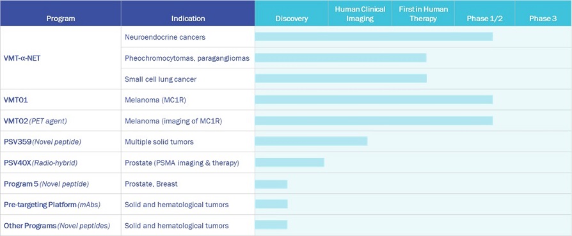This screenshot has height=236, width=572.
Task: Select the Small cell lung cancer indication
Action: (x=161, y=79)
